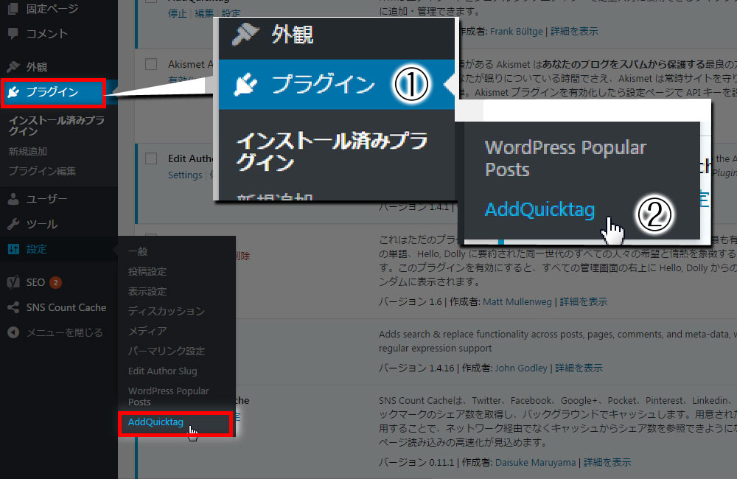
Task: Open ユーザー menu item
Action: tap(46, 199)
